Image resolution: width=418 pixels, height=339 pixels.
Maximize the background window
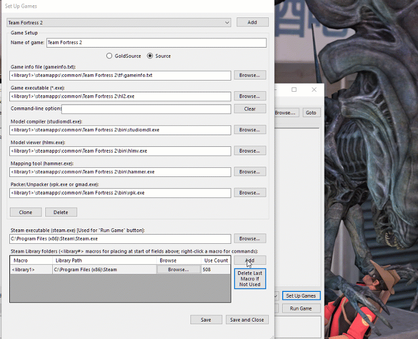click(x=294, y=89)
